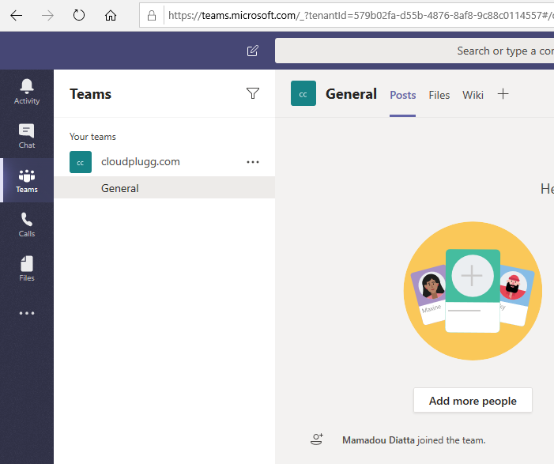554x464 pixels.
Task: Switch to the Files tab
Action: pyautogui.click(x=439, y=95)
